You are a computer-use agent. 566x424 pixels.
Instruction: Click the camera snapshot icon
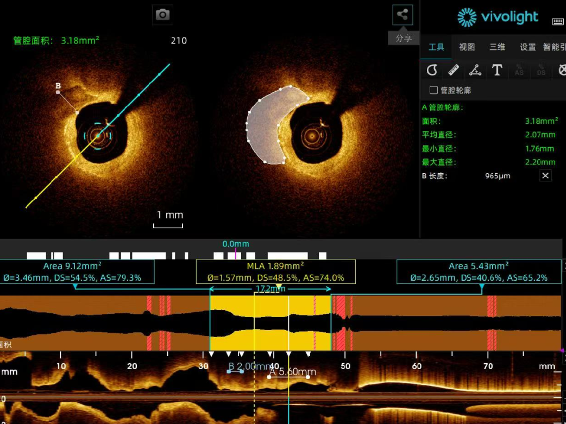point(162,15)
